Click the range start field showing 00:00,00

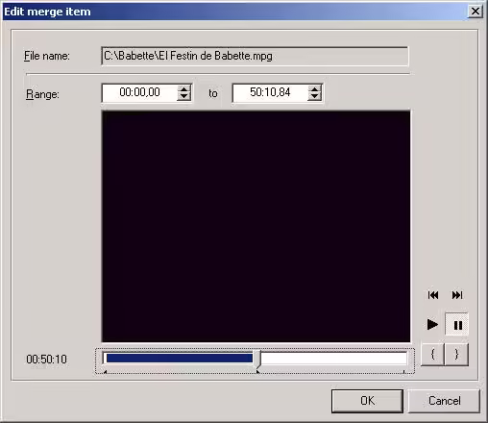pos(139,93)
